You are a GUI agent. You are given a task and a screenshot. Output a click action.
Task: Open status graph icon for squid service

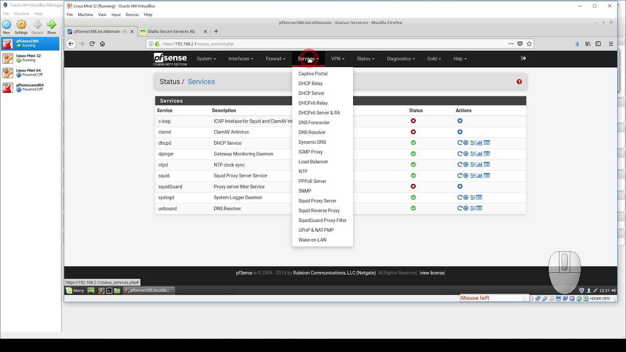tap(479, 176)
